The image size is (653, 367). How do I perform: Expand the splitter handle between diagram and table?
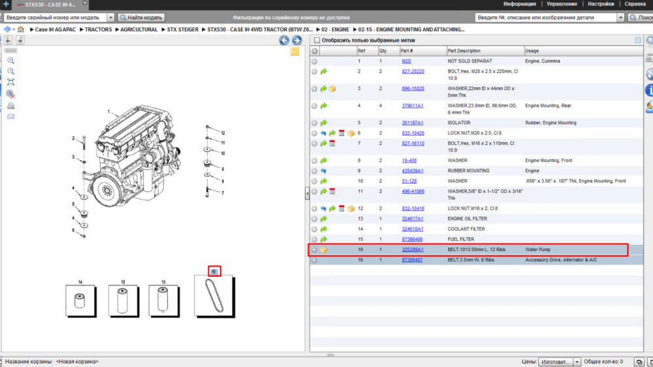pyautogui.click(x=308, y=193)
